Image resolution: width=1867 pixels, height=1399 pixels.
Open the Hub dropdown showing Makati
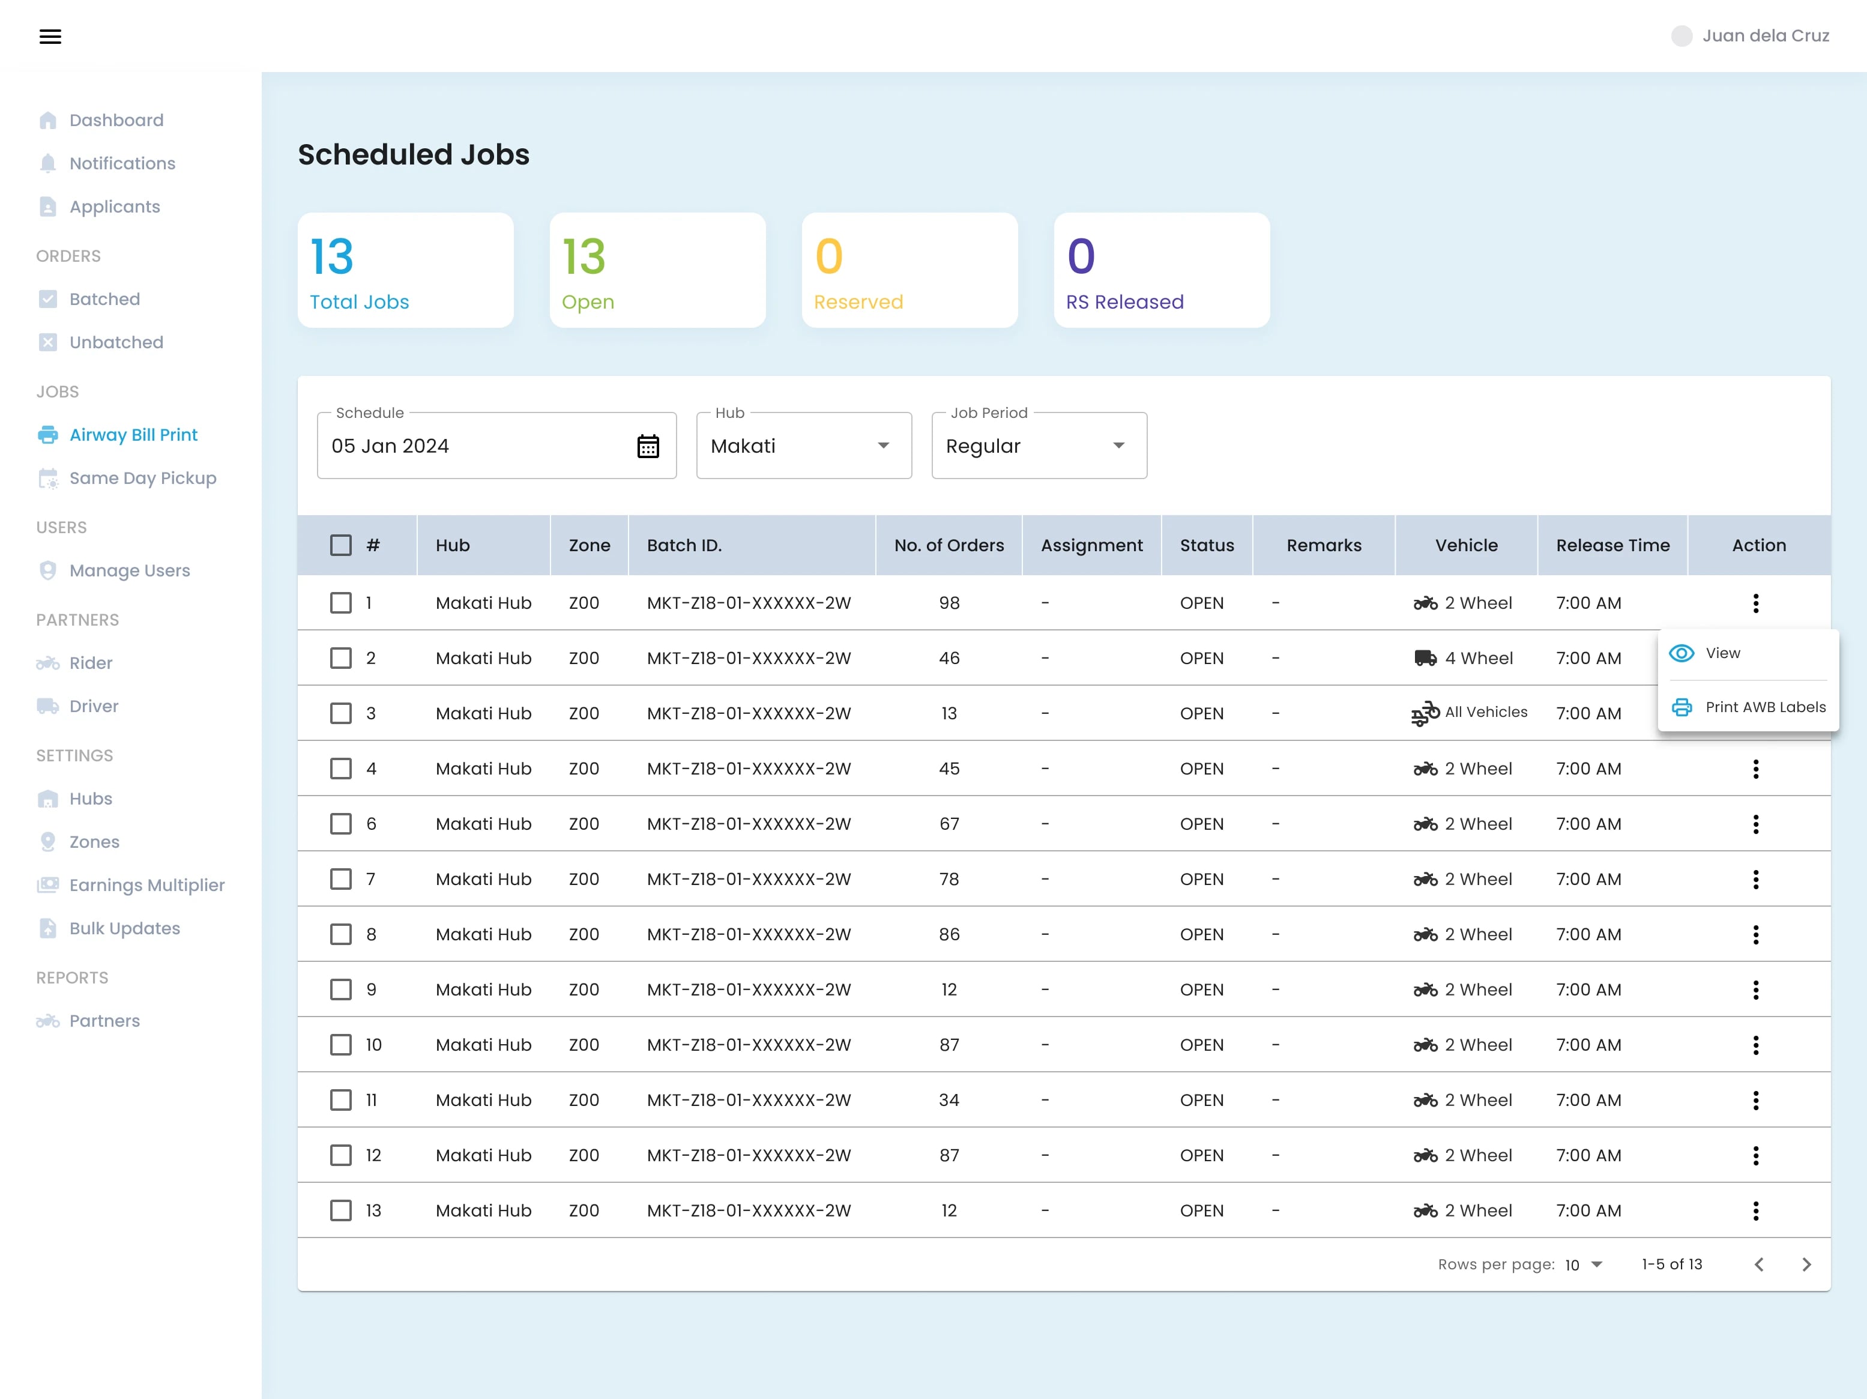pos(803,446)
